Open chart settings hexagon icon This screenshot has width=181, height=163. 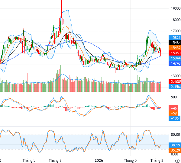tap(177, 161)
